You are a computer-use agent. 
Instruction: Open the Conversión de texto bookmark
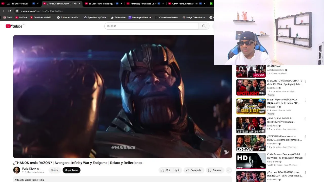[168, 17]
